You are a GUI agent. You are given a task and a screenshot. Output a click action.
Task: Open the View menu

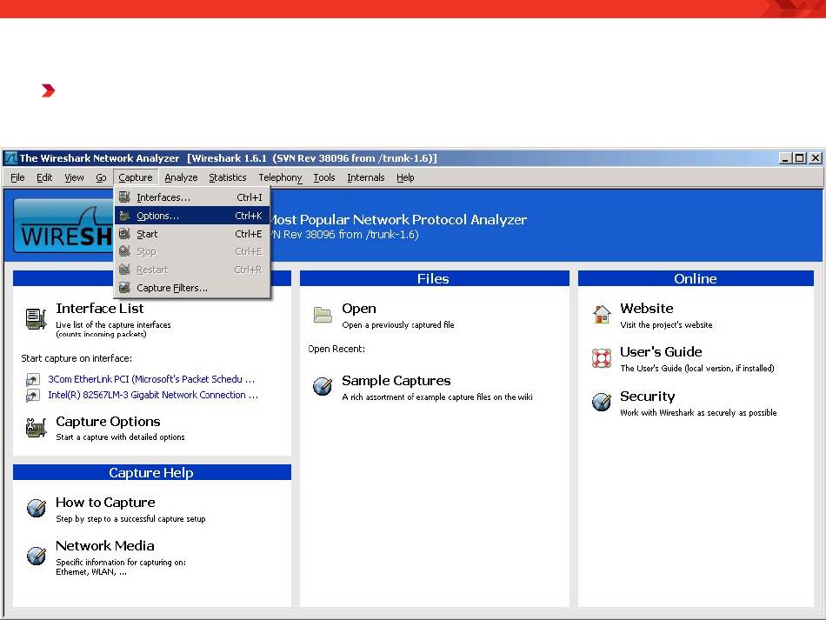pos(74,177)
